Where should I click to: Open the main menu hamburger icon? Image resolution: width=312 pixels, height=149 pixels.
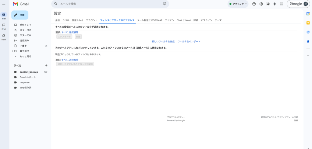(4, 4)
